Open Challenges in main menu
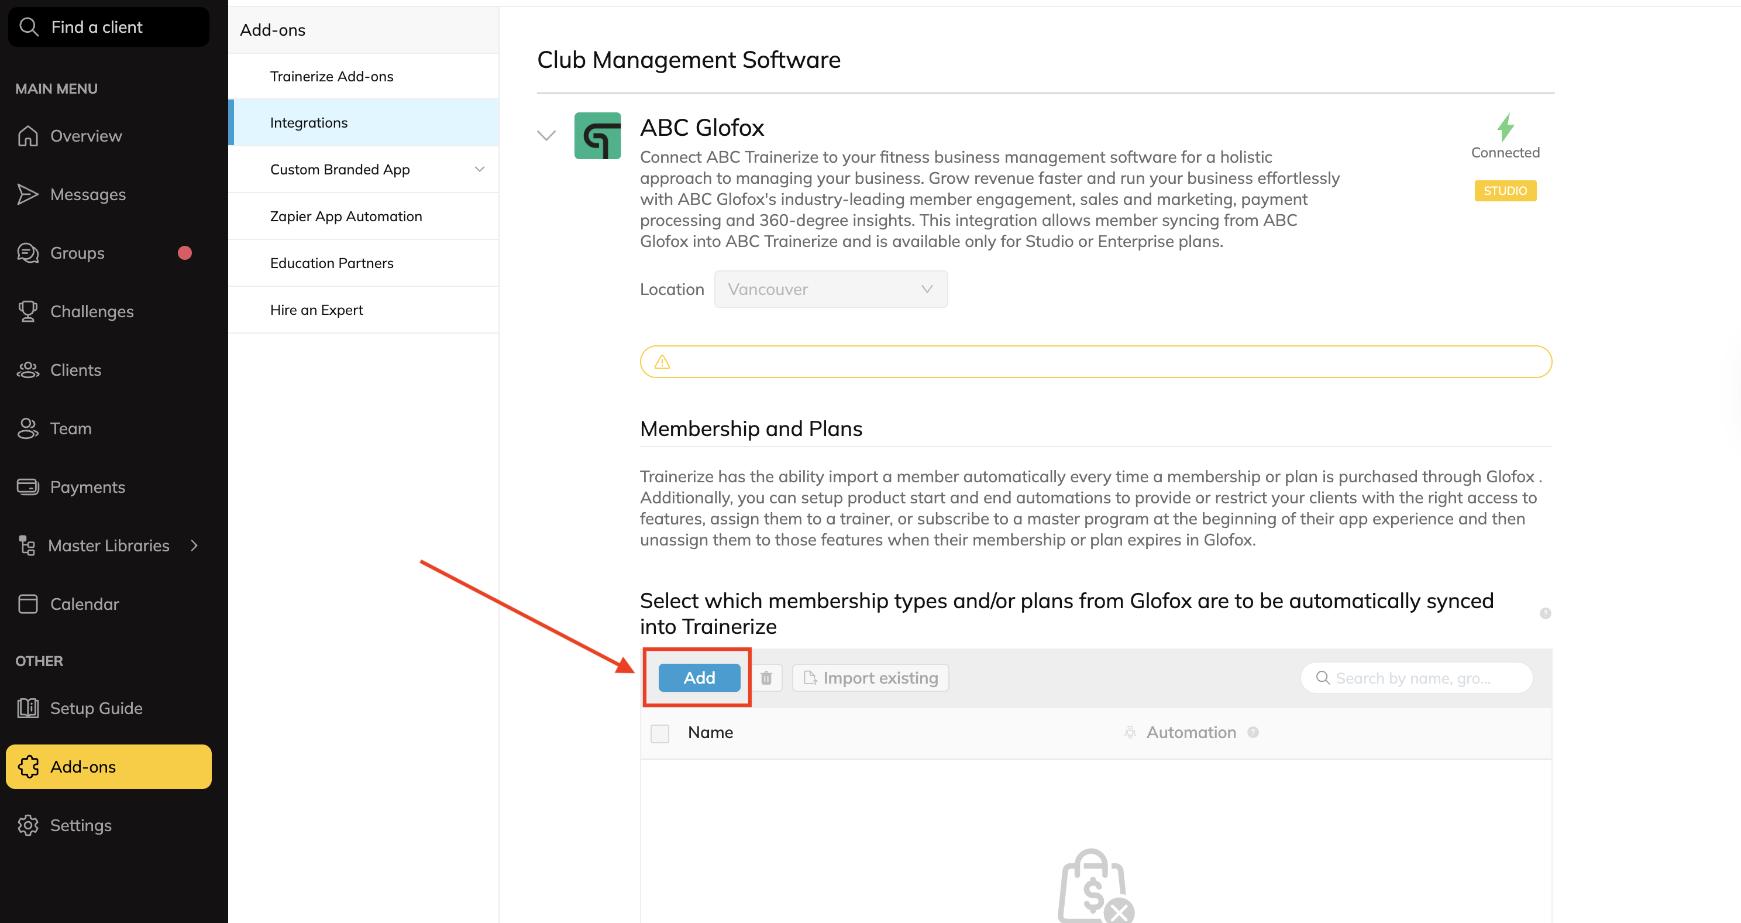1741x923 pixels. [x=92, y=311]
